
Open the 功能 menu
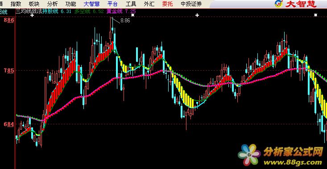coord(70,4)
